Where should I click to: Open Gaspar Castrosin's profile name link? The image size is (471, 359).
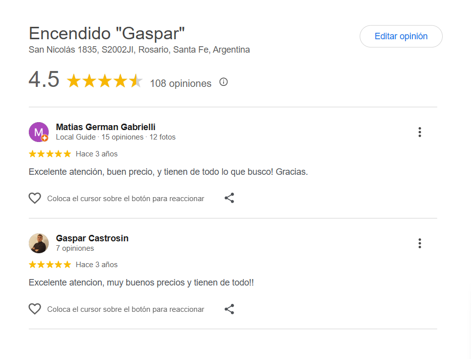(92, 238)
